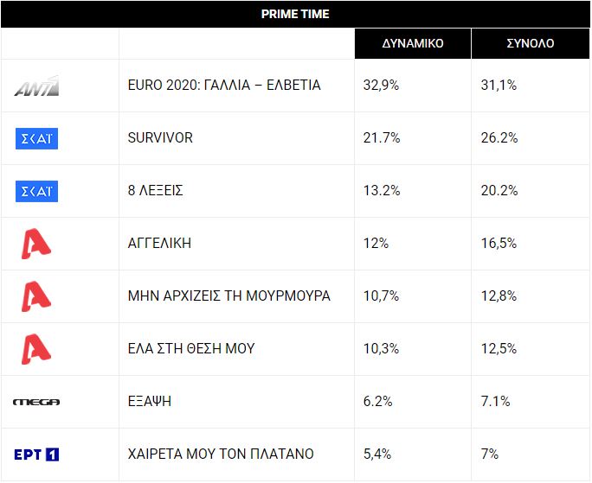Click the SKAI logo beside SURVIVOR

click(36, 138)
